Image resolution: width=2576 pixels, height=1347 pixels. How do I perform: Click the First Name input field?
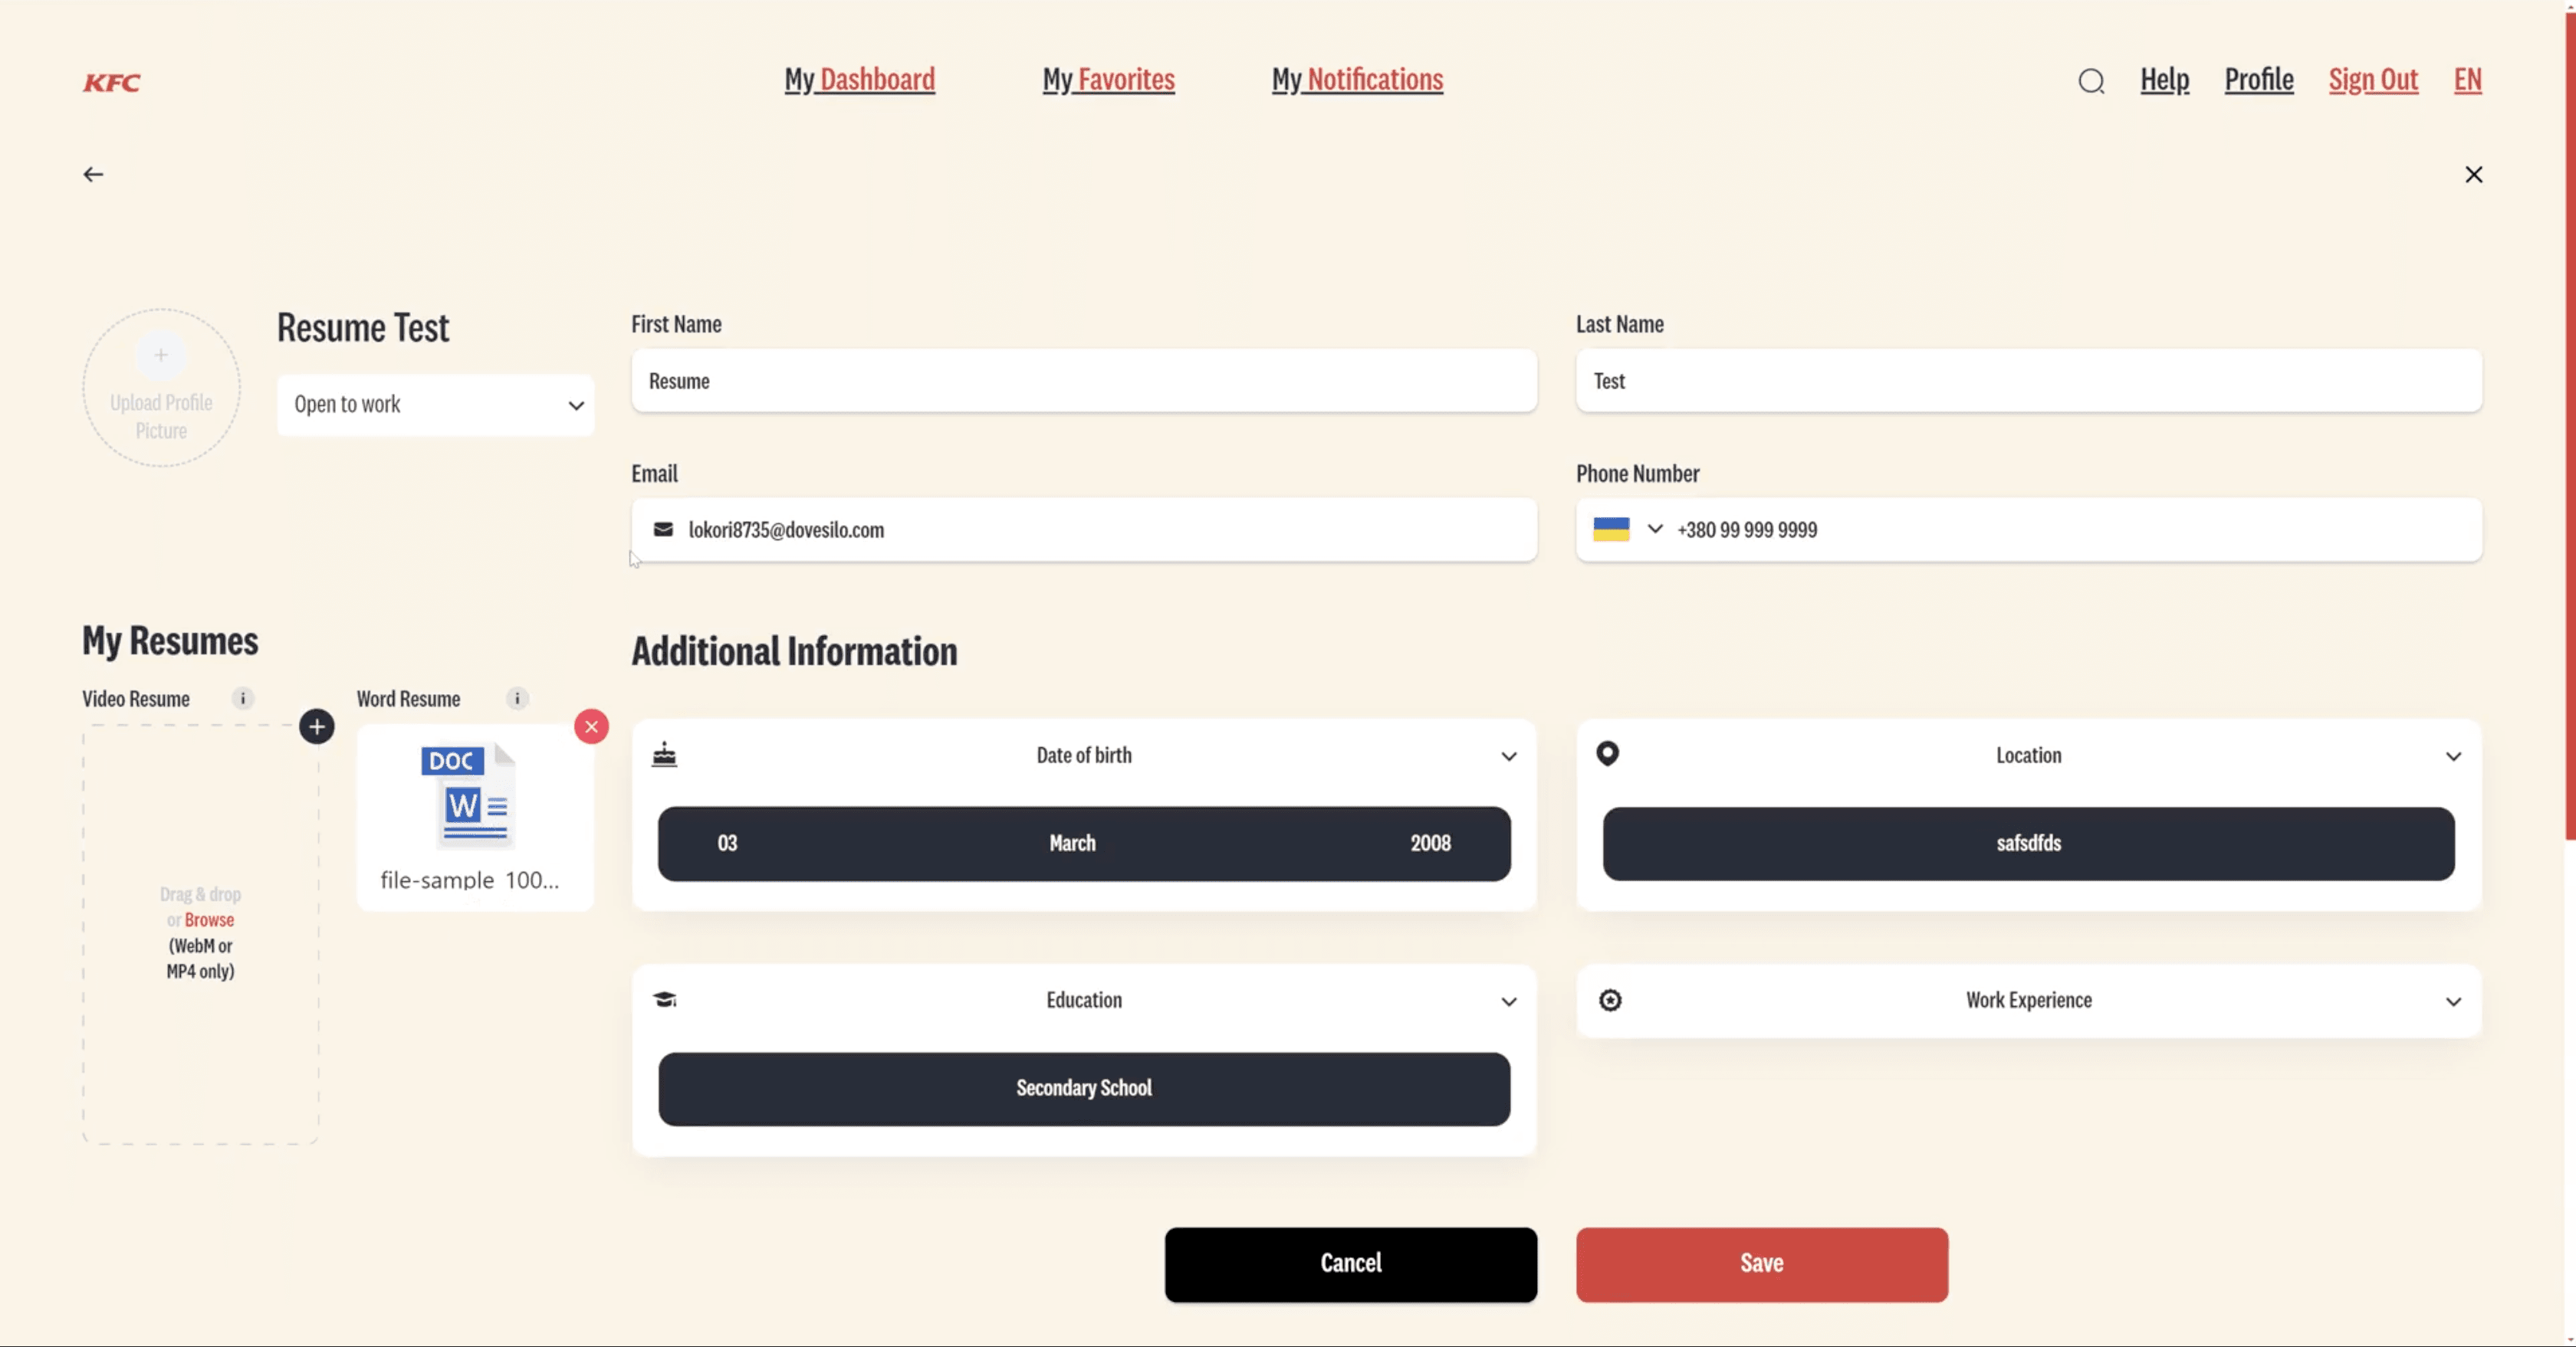point(1084,381)
